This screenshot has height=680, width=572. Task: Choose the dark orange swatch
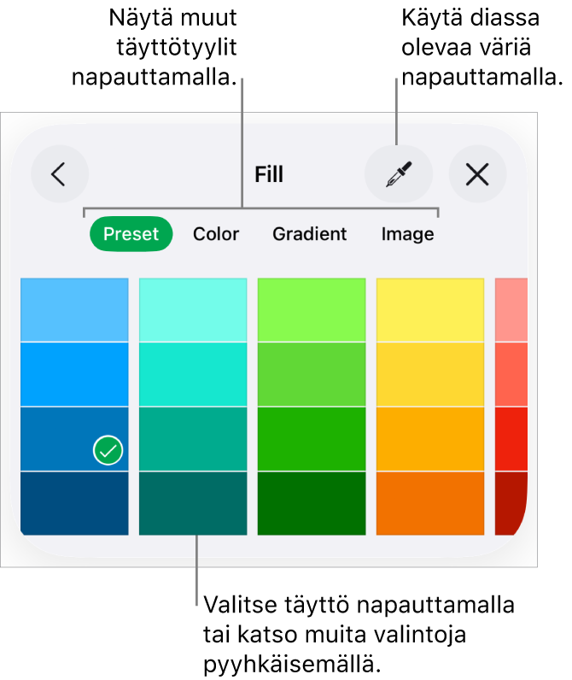pyautogui.click(x=430, y=503)
